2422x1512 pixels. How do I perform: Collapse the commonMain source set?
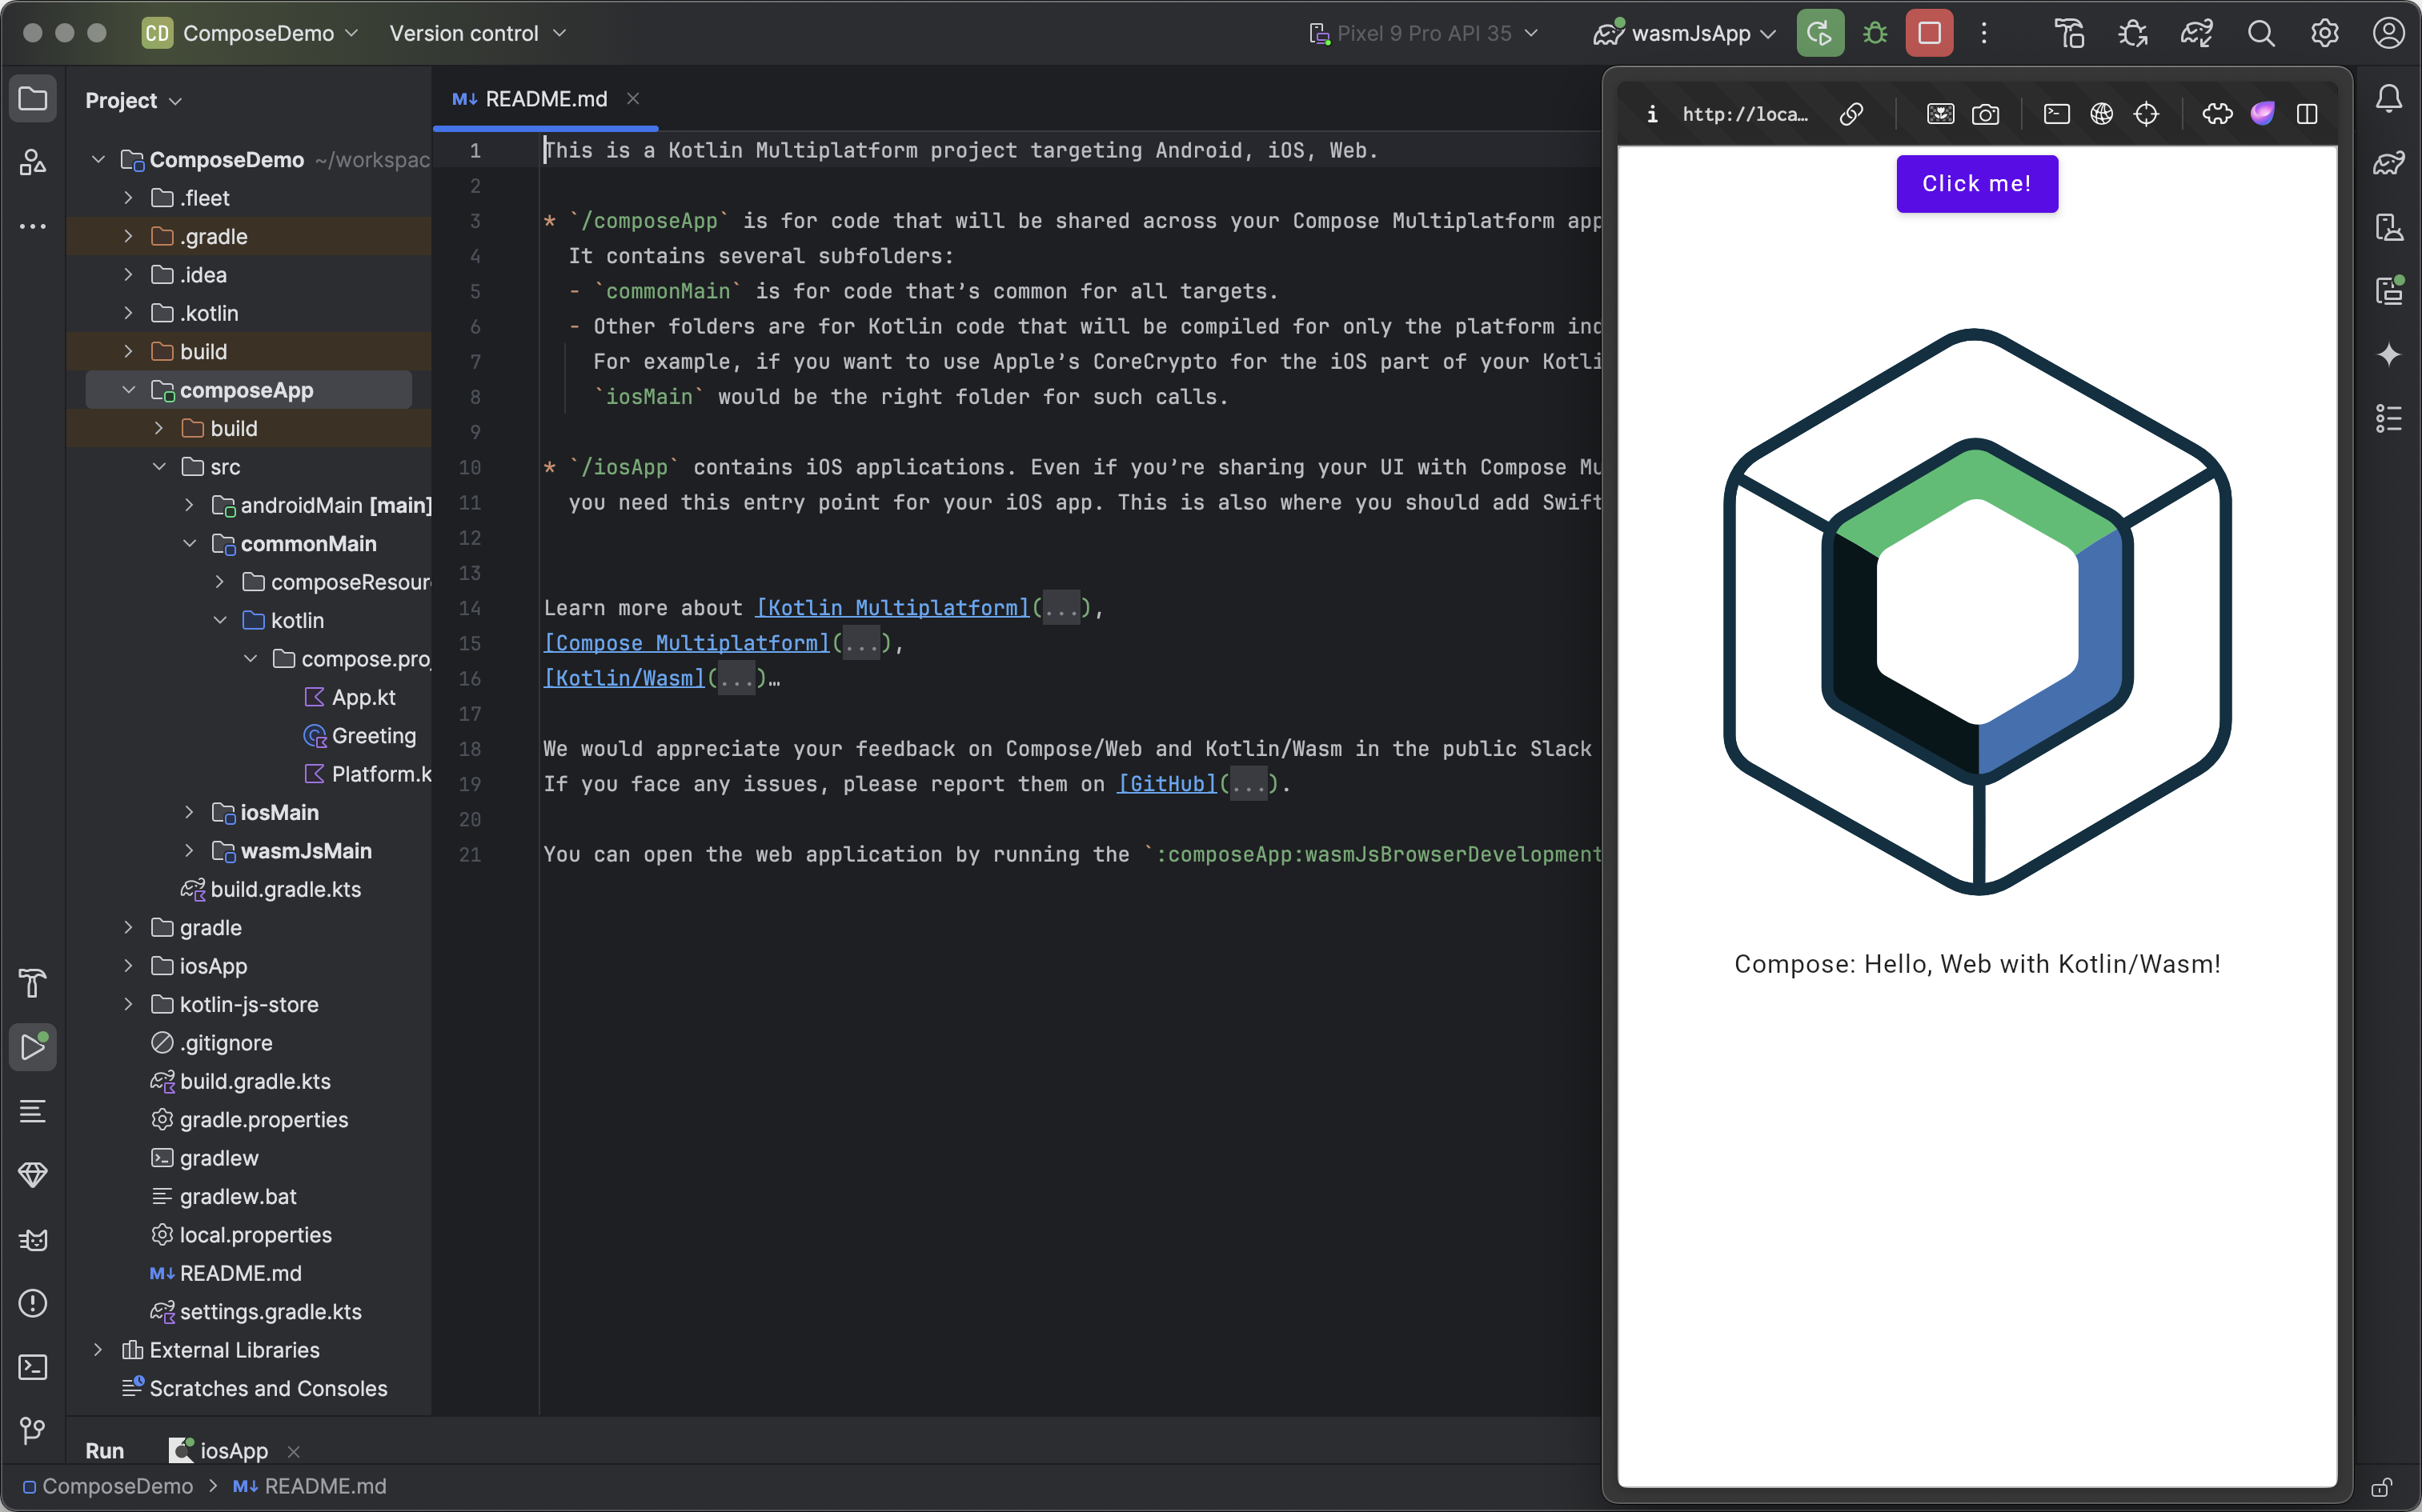tap(189, 544)
